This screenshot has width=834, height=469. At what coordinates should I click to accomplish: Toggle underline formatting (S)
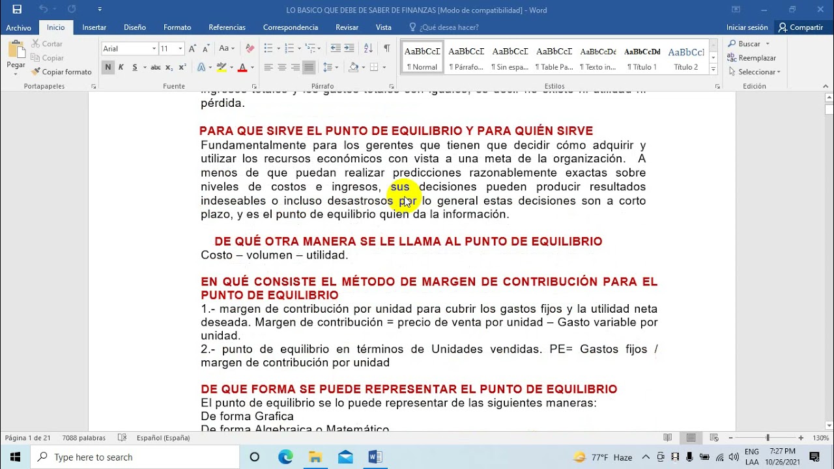[x=135, y=67]
